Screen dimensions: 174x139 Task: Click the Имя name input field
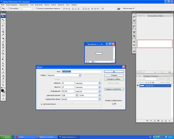point(82,72)
